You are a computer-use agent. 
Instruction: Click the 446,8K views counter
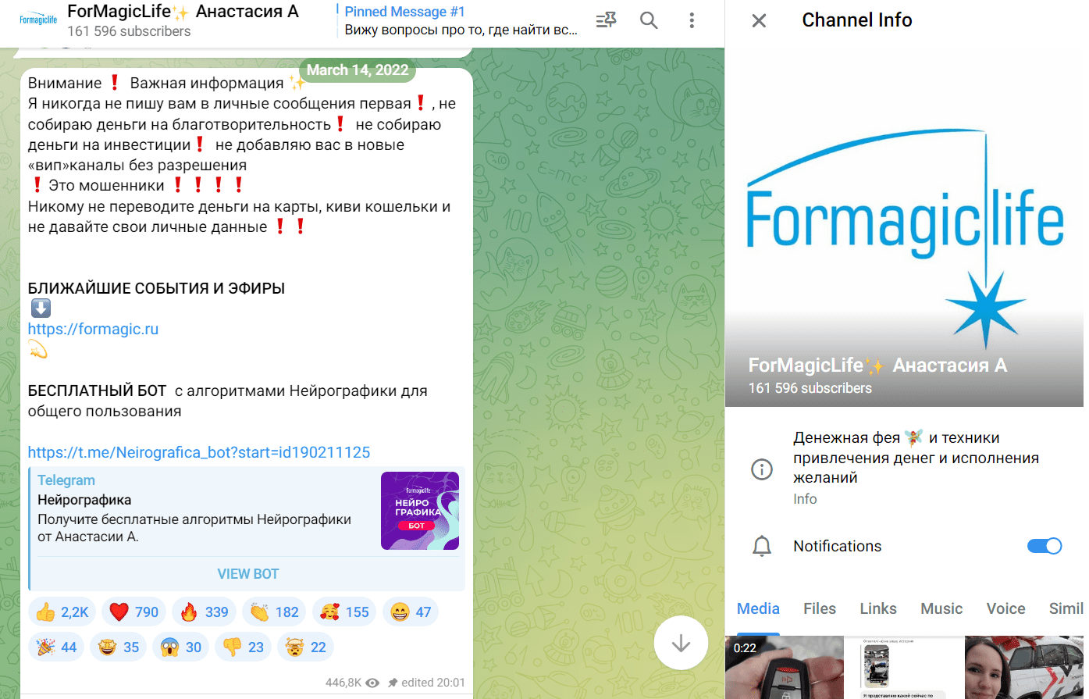(x=352, y=682)
